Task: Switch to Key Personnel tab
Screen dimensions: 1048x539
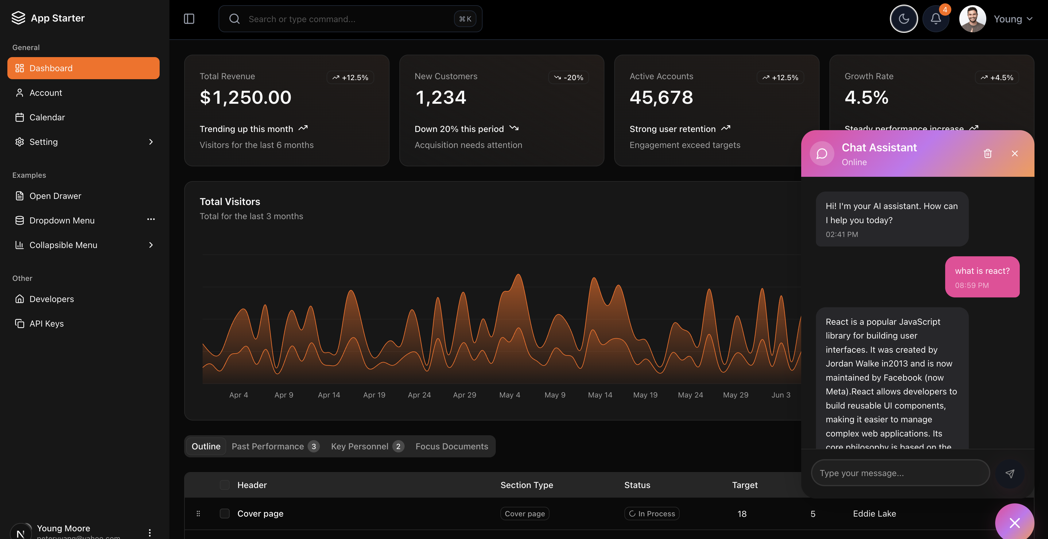Action: tap(367, 446)
